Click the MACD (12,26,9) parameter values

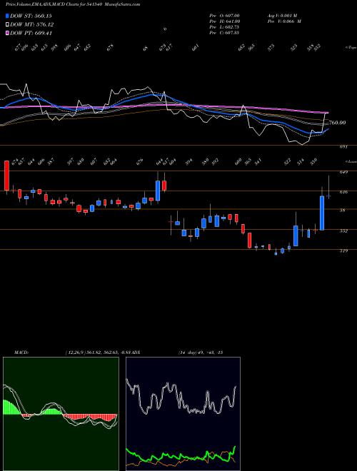[97, 353]
